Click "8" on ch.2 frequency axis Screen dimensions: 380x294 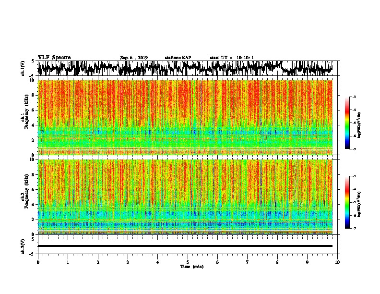(x=33, y=175)
